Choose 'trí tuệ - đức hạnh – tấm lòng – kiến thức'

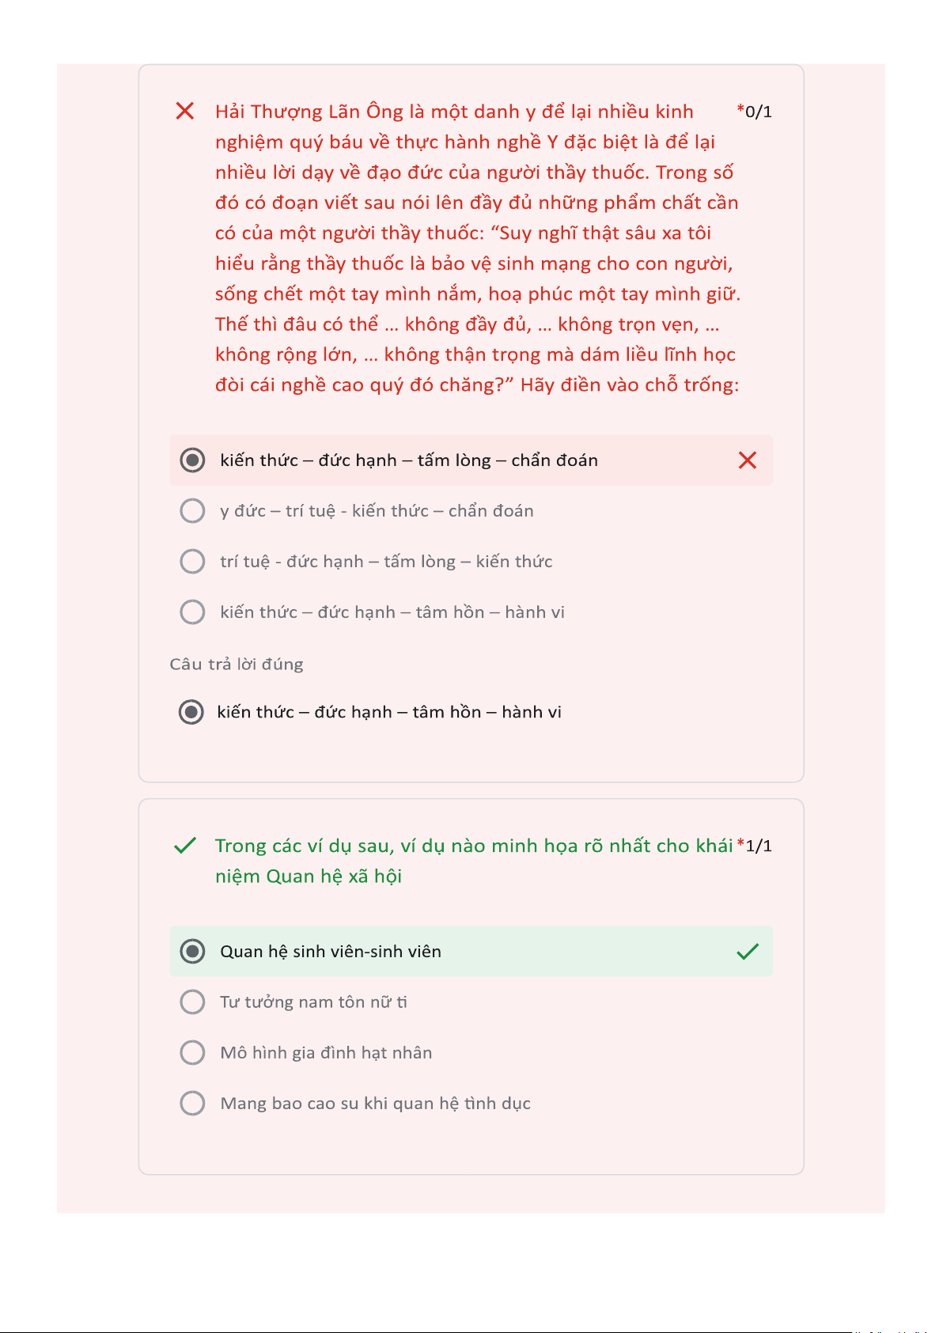(x=192, y=562)
